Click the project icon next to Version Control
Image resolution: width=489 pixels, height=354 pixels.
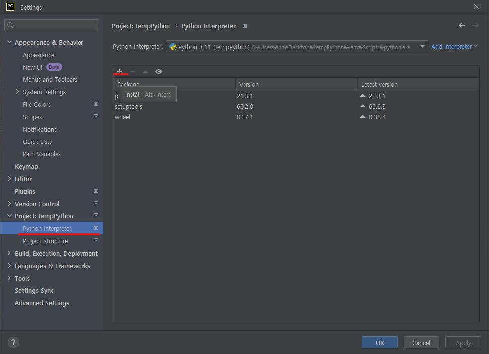click(x=96, y=204)
